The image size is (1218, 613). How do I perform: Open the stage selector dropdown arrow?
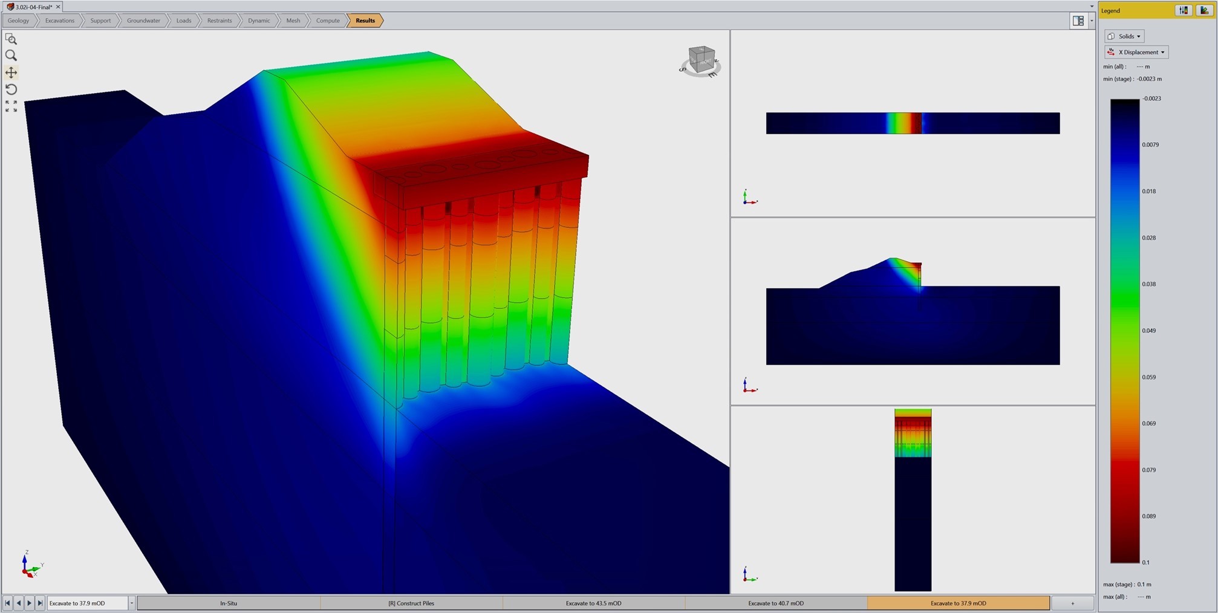point(131,603)
